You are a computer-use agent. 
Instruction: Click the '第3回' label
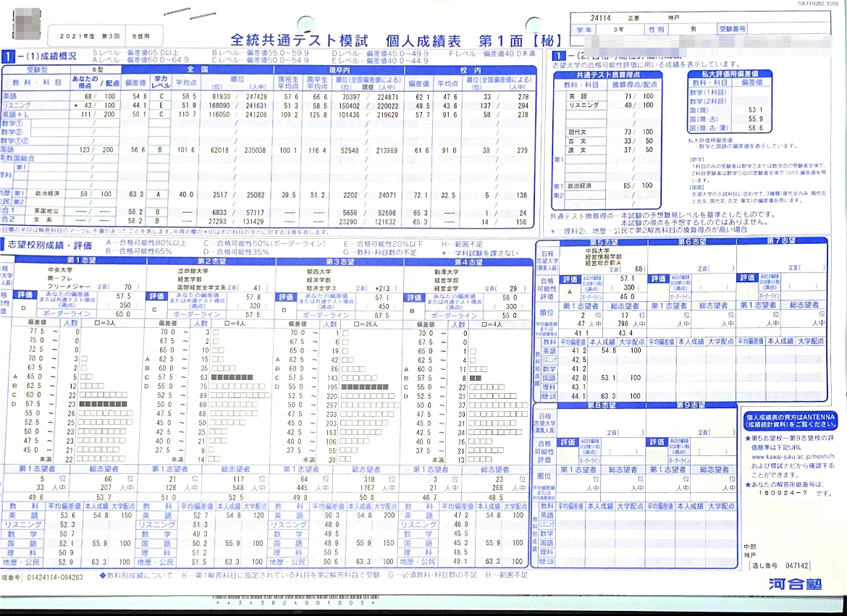click(111, 36)
